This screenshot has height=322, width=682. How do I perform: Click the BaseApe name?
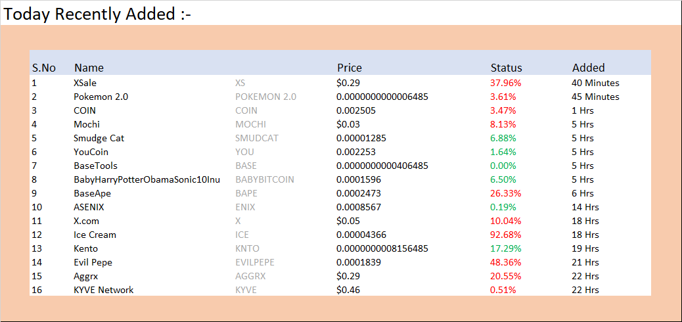pos(92,194)
